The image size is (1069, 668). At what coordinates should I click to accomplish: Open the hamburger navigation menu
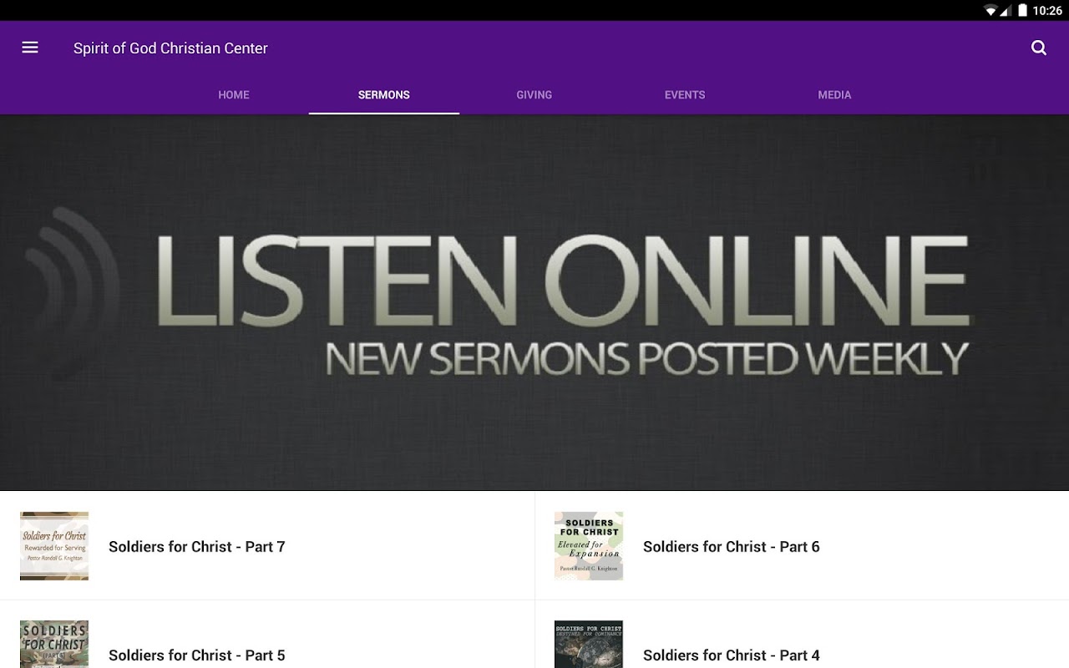coord(30,48)
